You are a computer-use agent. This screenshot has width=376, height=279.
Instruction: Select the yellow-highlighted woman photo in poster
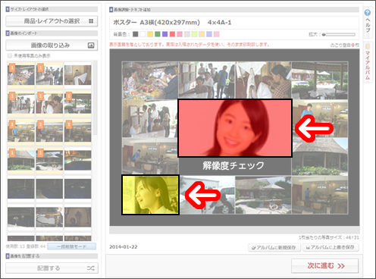[150, 195]
